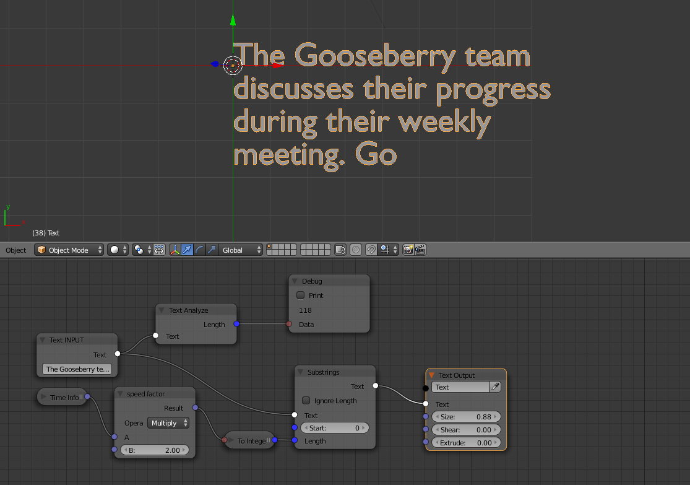Click the lock camera and layers to scene icon
The image size is (690, 485).
340,250
